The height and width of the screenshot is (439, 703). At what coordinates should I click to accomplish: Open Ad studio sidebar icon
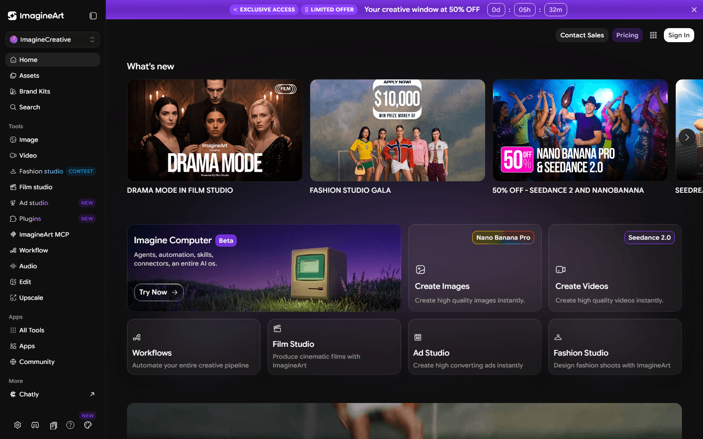[x=13, y=203]
